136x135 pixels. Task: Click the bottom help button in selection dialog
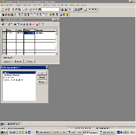42,82
